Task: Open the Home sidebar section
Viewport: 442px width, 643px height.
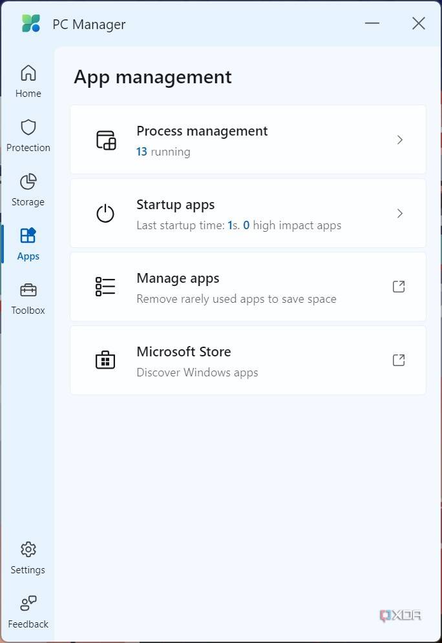Action: tap(28, 81)
